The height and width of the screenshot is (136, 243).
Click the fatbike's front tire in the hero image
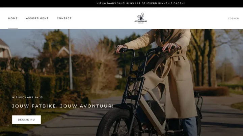(118, 123)
